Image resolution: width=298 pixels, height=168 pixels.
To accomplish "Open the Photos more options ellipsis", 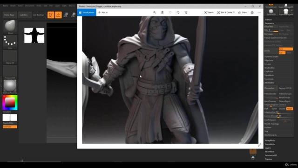I will [260, 13].
